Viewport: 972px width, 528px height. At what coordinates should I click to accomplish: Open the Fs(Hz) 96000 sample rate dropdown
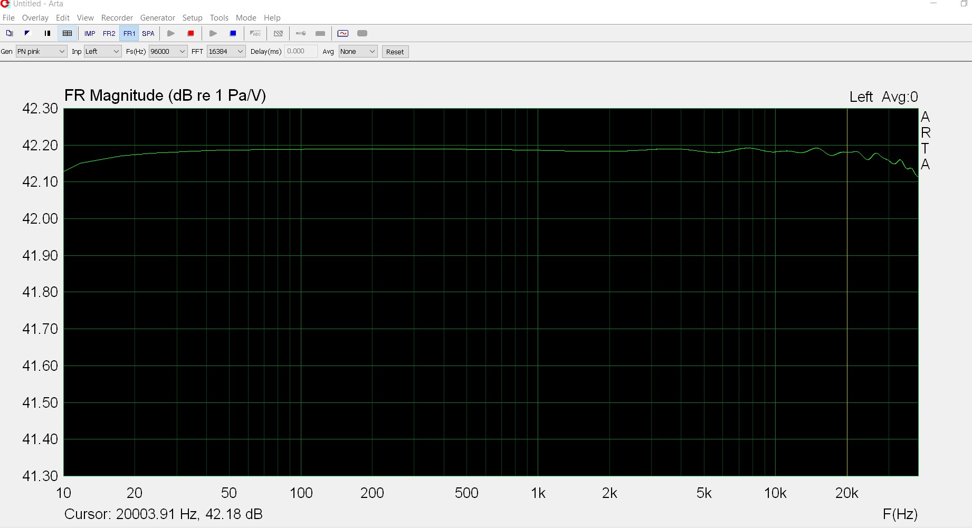(x=168, y=51)
